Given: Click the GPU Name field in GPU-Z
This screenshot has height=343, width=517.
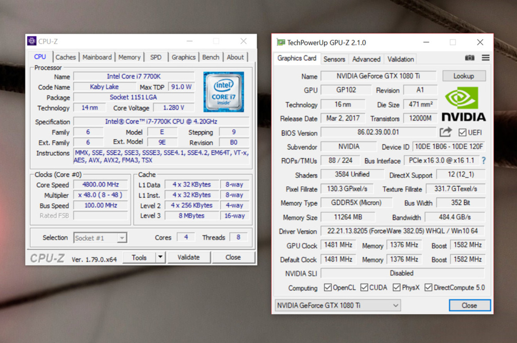Looking at the screenshot, I should pyautogui.click(x=378, y=76).
